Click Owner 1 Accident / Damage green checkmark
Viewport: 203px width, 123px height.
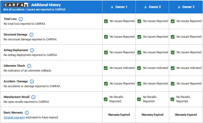click(106, 84)
